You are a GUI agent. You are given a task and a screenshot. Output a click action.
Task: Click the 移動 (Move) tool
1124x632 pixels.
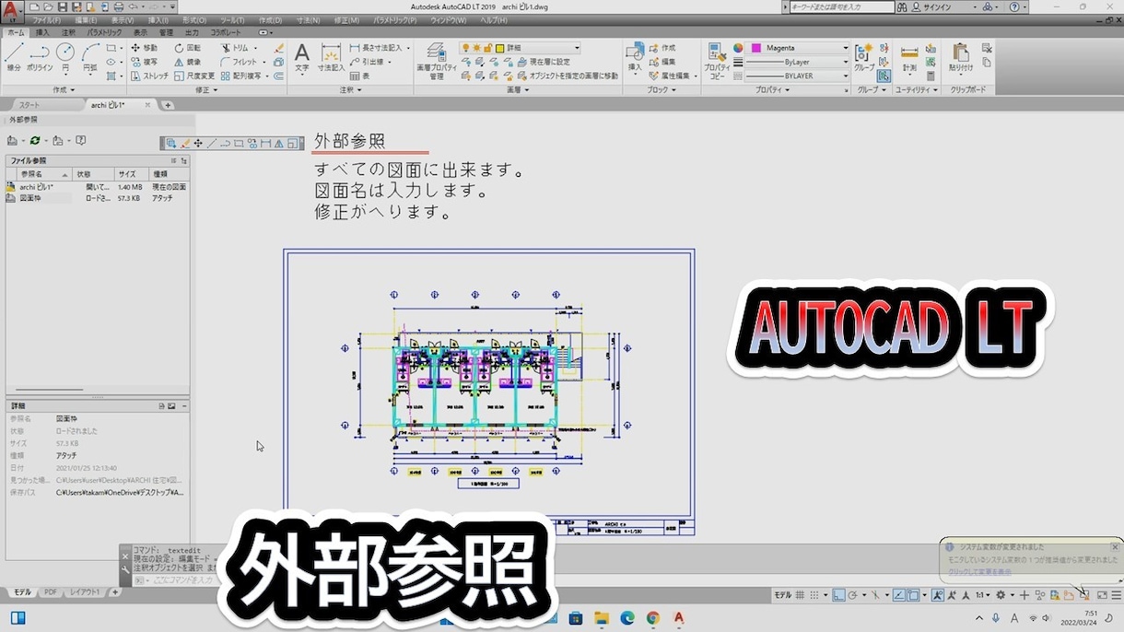144,48
